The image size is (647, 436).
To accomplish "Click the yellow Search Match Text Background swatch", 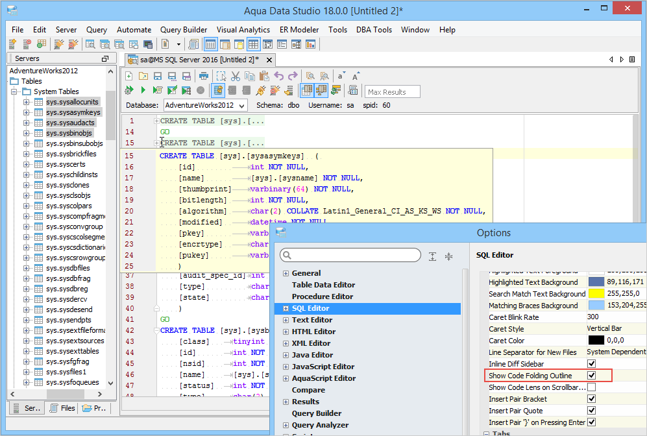I will [x=596, y=294].
